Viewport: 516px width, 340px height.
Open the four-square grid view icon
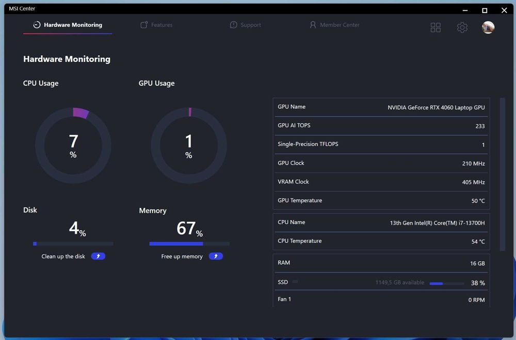coord(436,27)
